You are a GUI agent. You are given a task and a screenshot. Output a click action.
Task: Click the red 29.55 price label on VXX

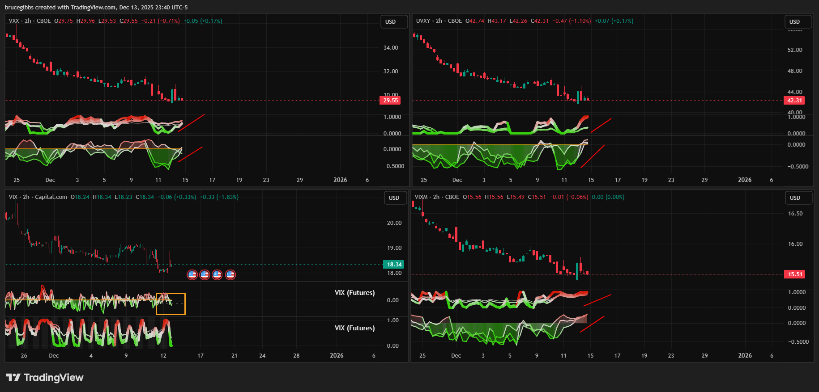(390, 101)
